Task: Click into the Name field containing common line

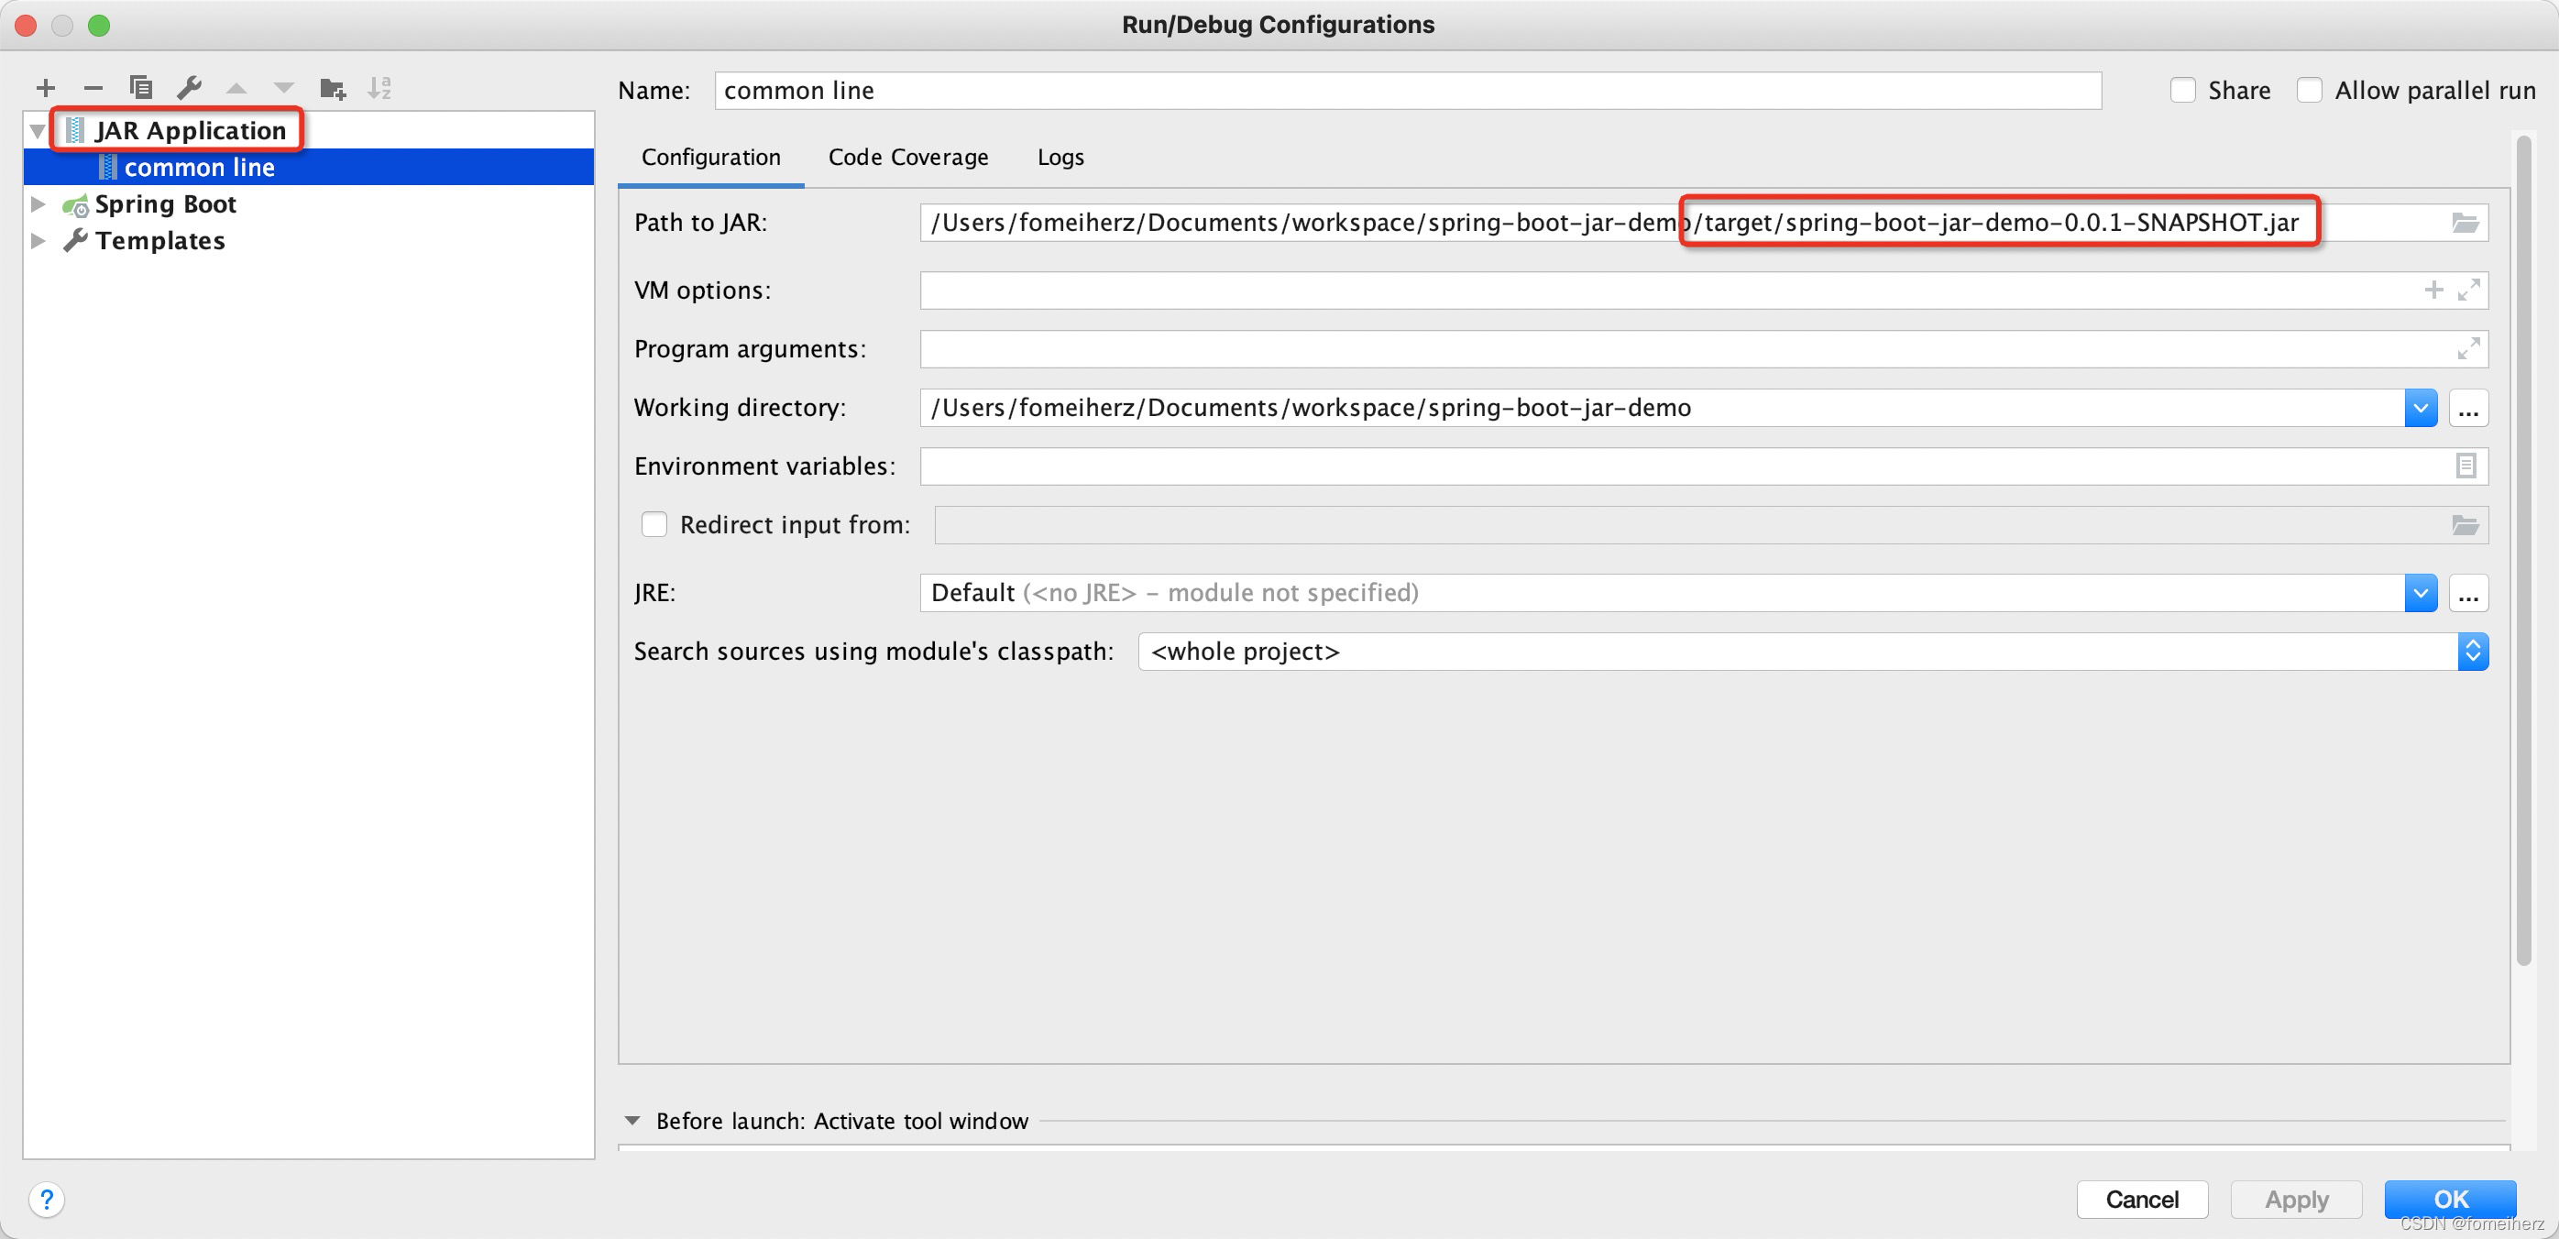Action: [x=1408, y=91]
